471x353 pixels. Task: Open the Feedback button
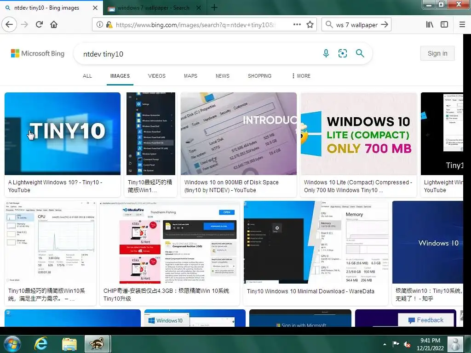coord(425,320)
